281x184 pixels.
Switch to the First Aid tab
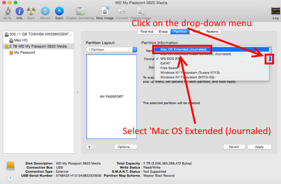[147, 32]
